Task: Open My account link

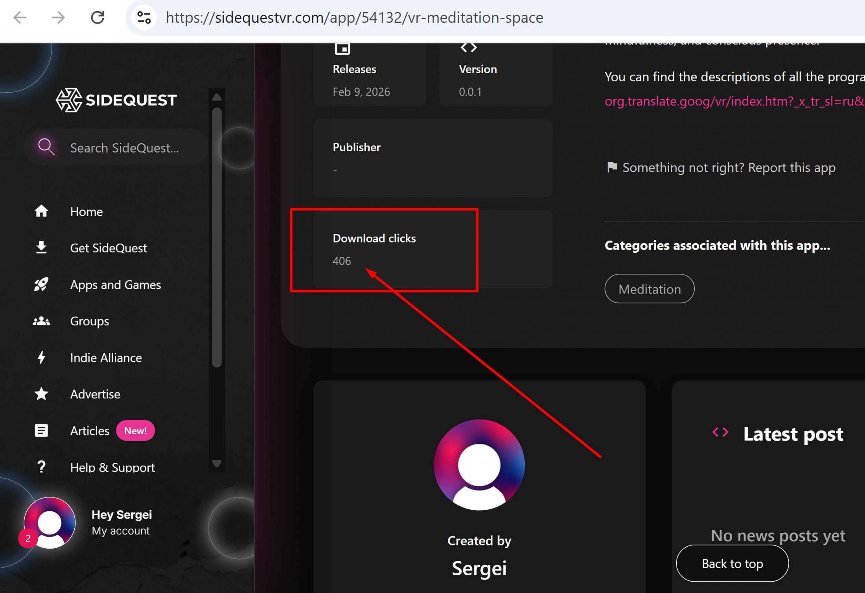Action: point(121,531)
